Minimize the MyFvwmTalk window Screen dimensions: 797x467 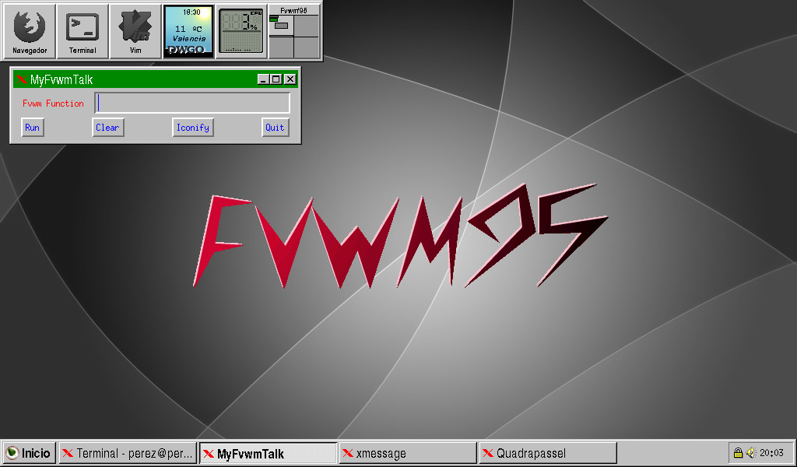click(263, 79)
